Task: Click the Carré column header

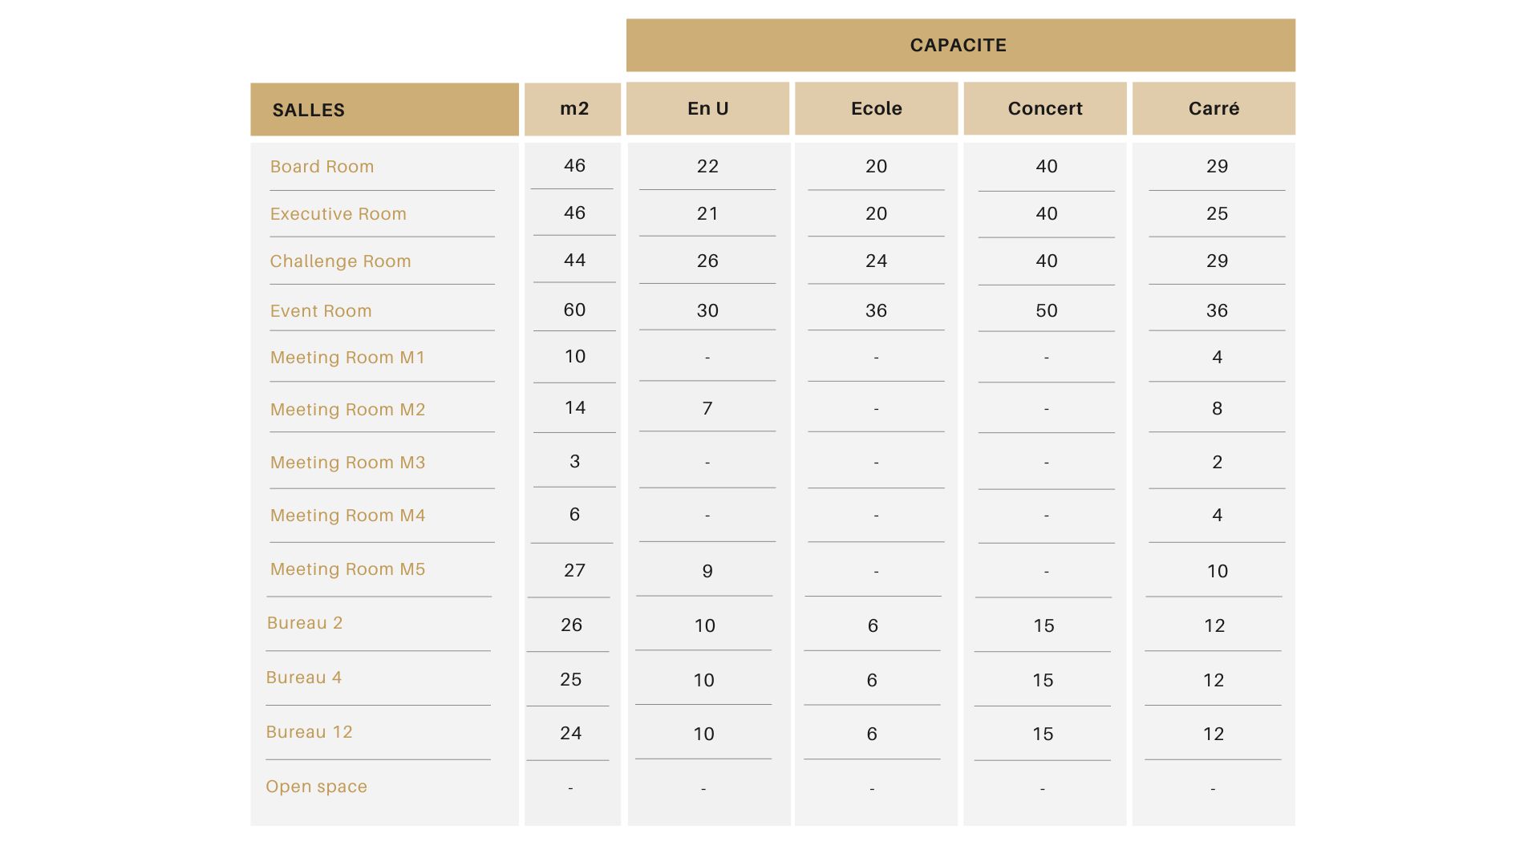Action: [1214, 109]
